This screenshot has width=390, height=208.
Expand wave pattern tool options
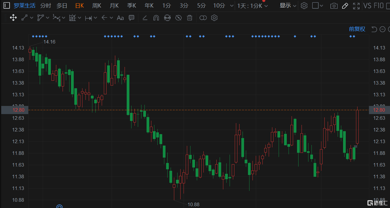click(64, 18)
